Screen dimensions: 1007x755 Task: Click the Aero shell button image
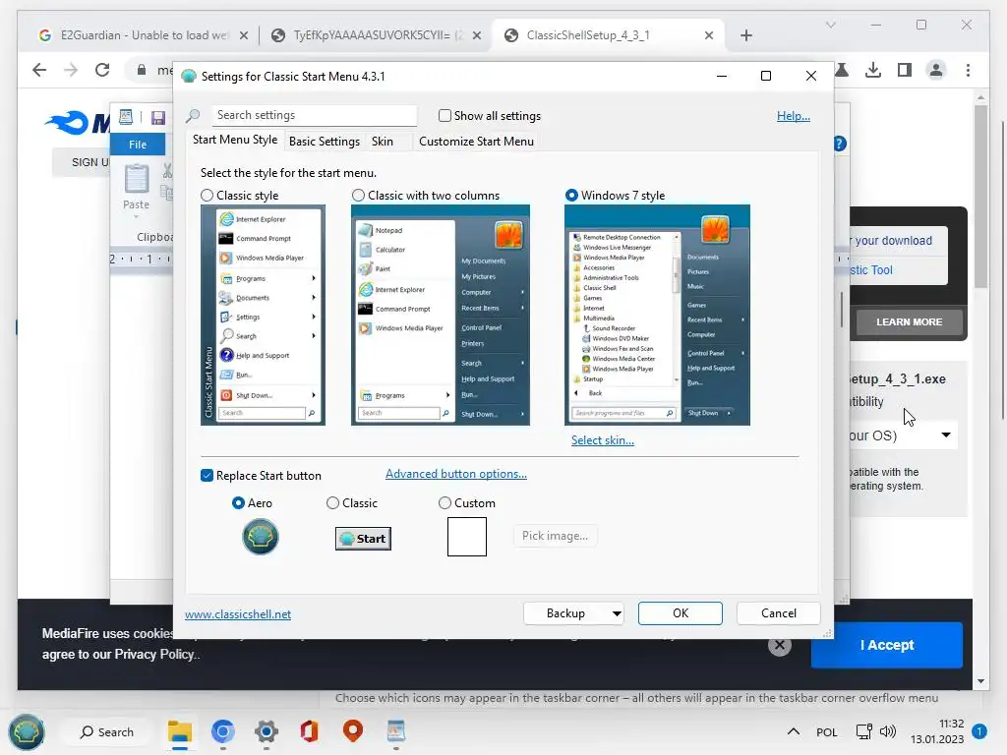(x=260, y=537)
